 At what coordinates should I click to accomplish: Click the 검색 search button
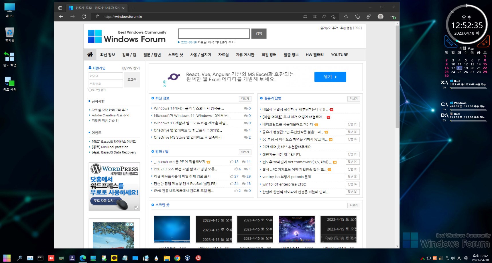coord(259,33)
